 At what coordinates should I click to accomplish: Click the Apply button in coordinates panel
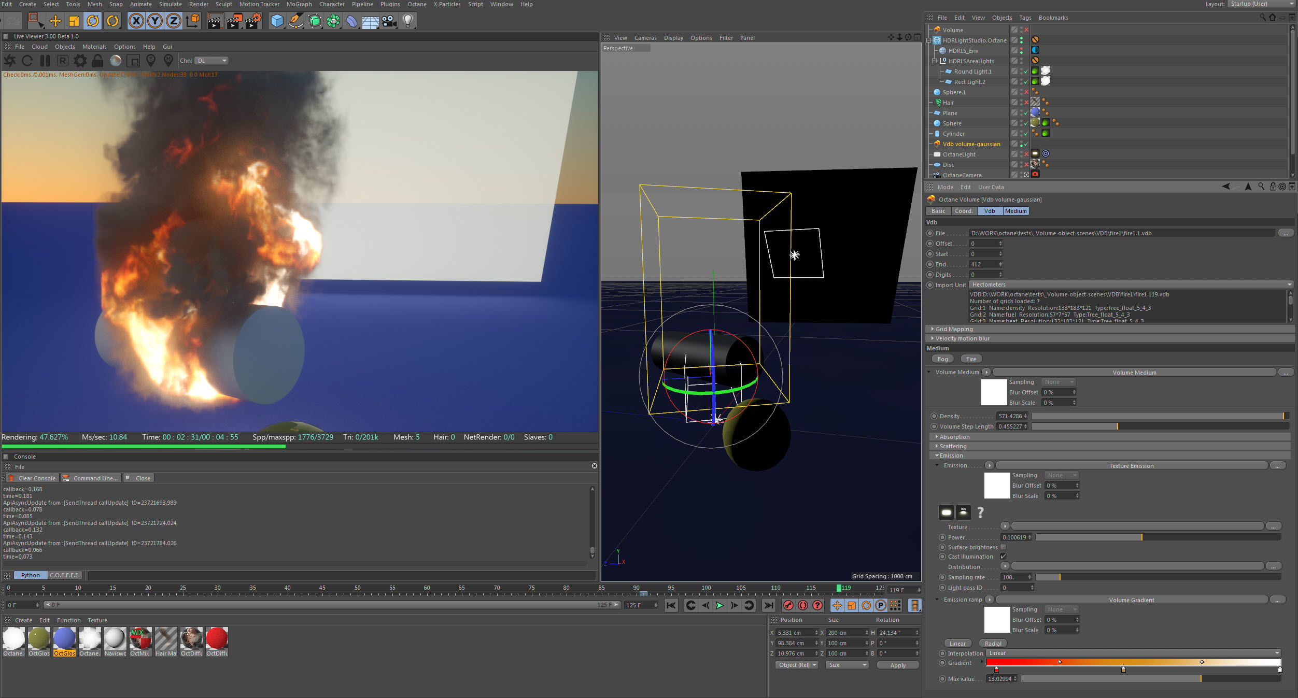(x=897, y=665)
